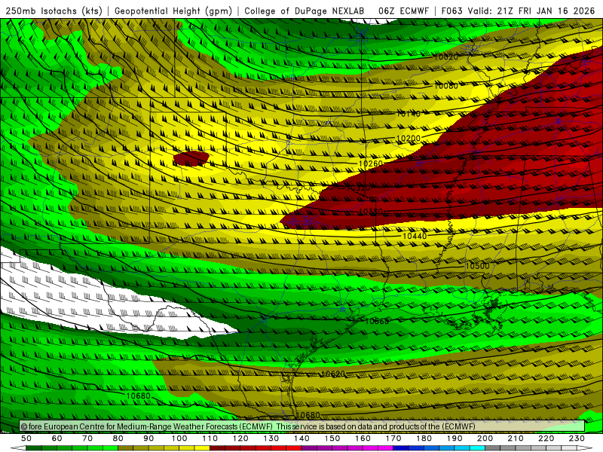Click the 10620 height contour label
603x452 pixels.
(333, 374)
